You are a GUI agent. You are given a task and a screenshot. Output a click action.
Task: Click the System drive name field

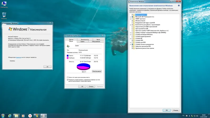coord(88,46)
